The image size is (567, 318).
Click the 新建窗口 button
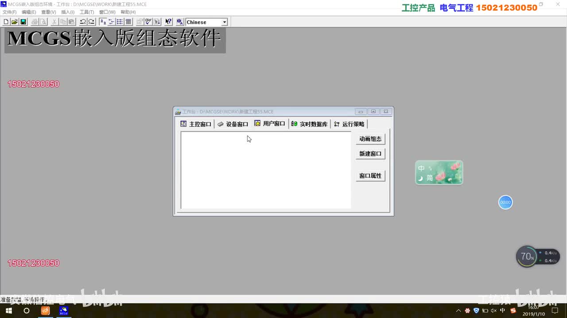(370, 154)
